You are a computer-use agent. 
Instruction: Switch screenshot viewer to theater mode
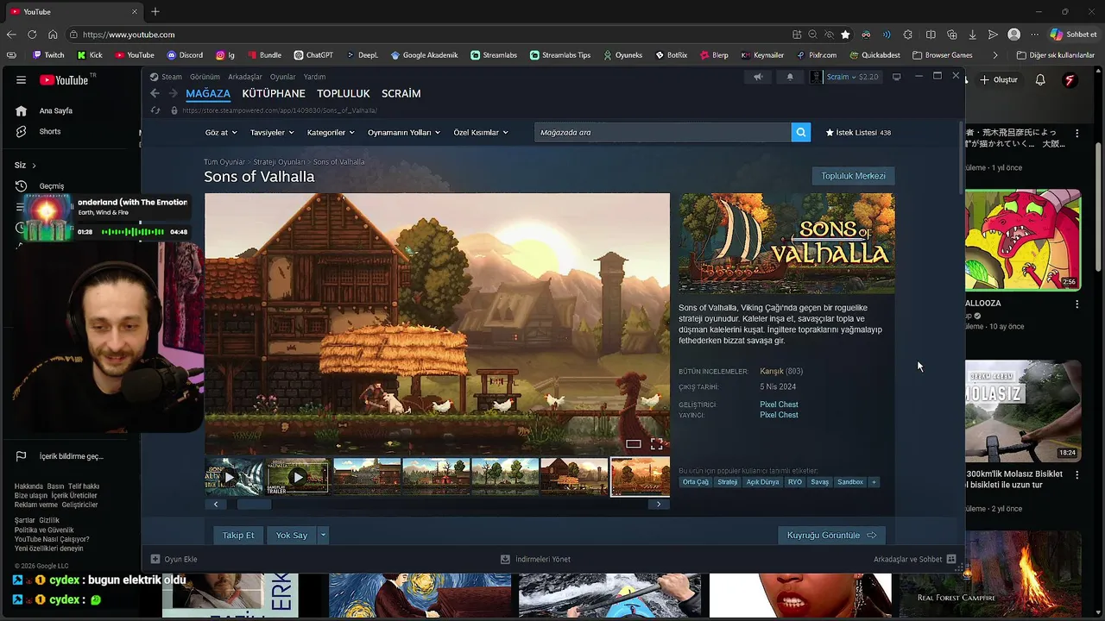(634, 444)
